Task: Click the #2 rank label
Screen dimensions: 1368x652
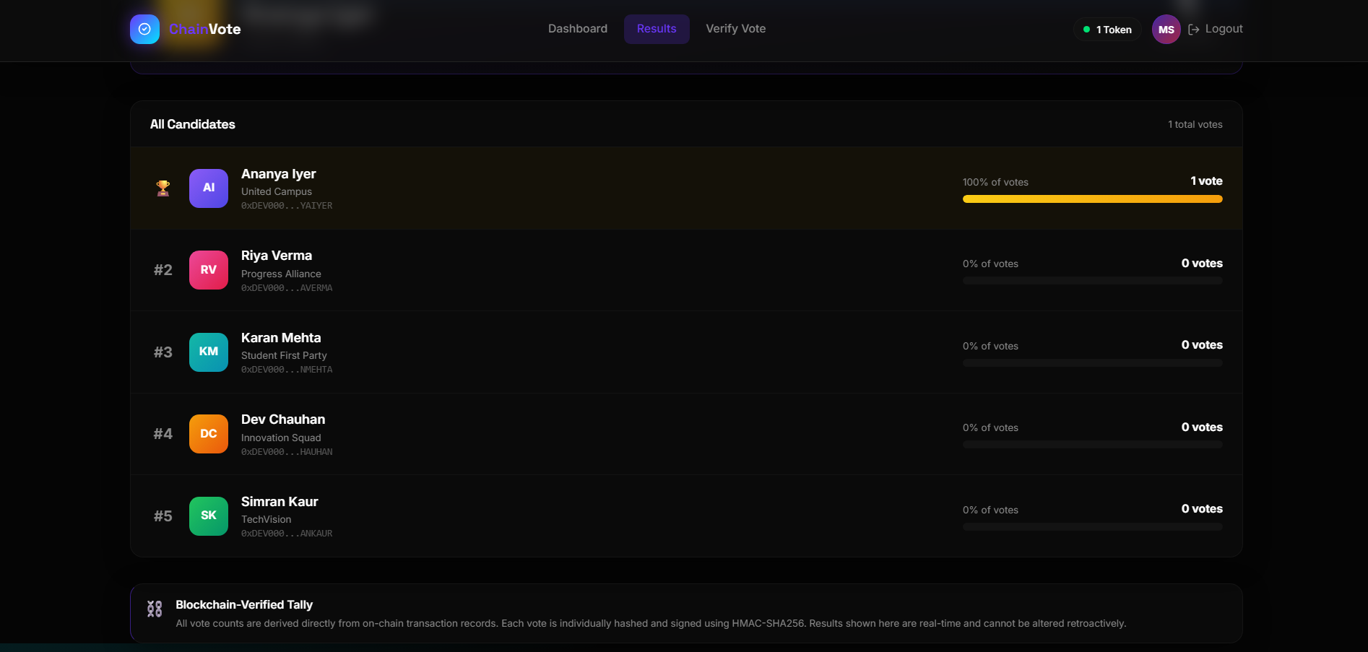Action: point(163,270)
